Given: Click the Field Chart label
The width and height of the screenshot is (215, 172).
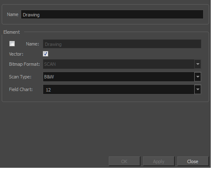Looking at the screenshot, I should click(21, 89).
